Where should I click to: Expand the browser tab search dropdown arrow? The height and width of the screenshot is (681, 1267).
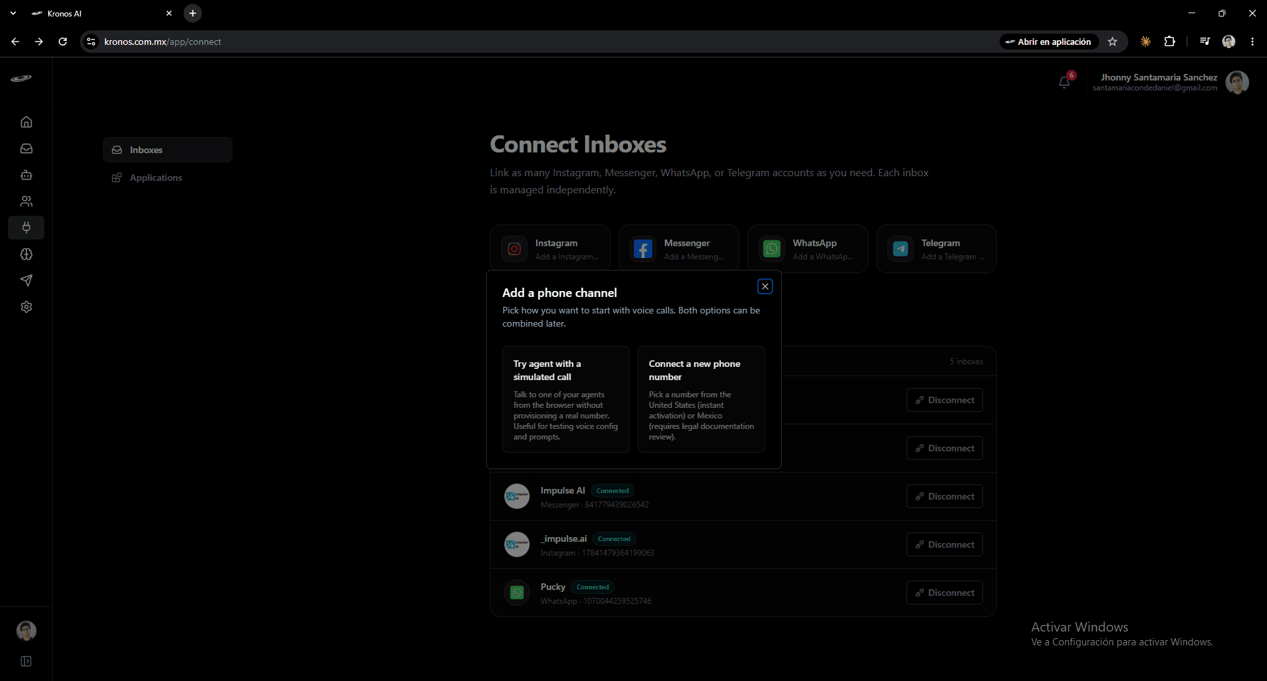pos(13,13)
